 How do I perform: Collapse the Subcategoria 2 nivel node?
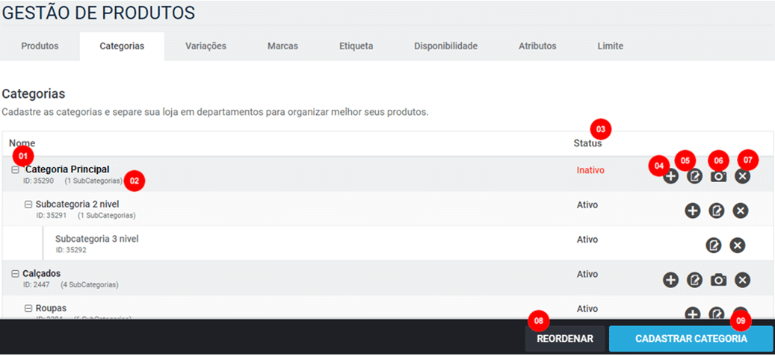click(28, 204)
